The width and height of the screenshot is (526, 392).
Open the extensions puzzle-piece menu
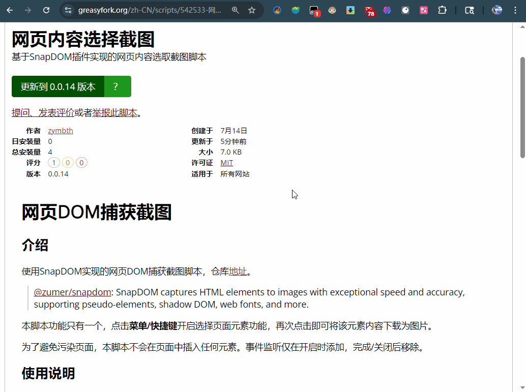click(442, 10)
